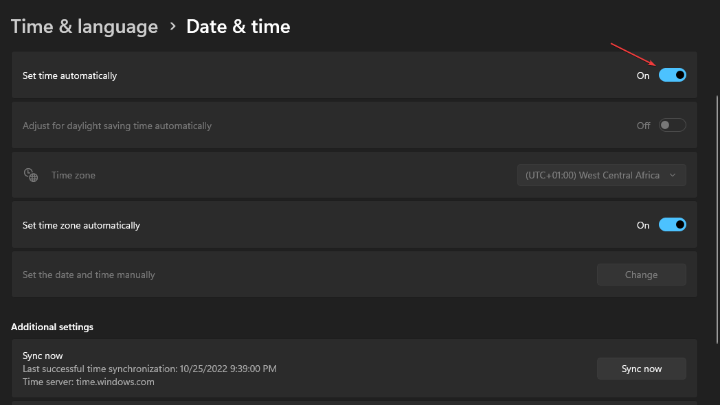The image size is (720, 405).
Task: Click the Change date and time button
Action: [642, 275]
